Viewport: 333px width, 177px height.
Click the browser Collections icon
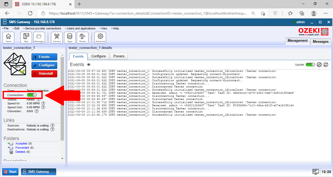(x=302, y=13)
